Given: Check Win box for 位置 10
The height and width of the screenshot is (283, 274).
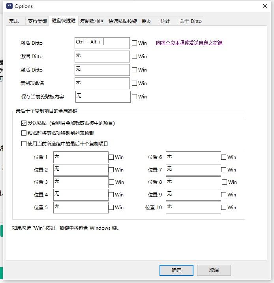Looking at the screenshot, I should click(229, 208).
